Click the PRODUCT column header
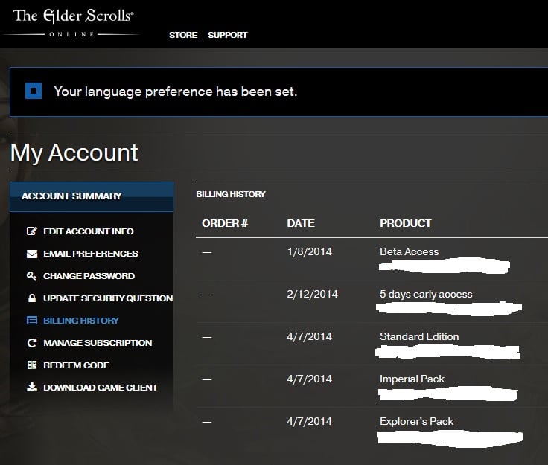The width and height of the screenshot is (548, 465). 406,223
